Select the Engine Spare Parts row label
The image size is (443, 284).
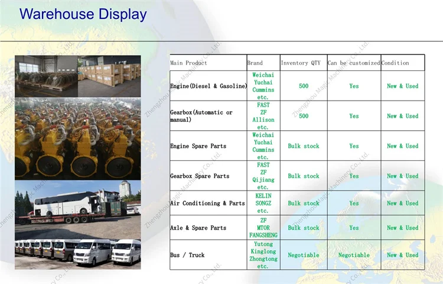[x=198, y=146]
